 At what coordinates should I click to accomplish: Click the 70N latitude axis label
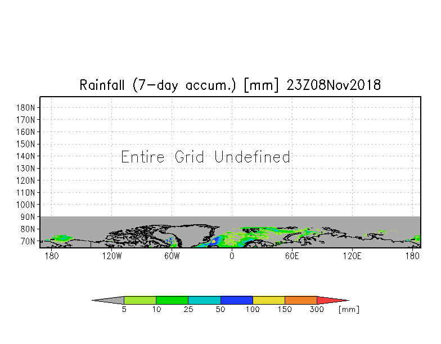point(28,241)
